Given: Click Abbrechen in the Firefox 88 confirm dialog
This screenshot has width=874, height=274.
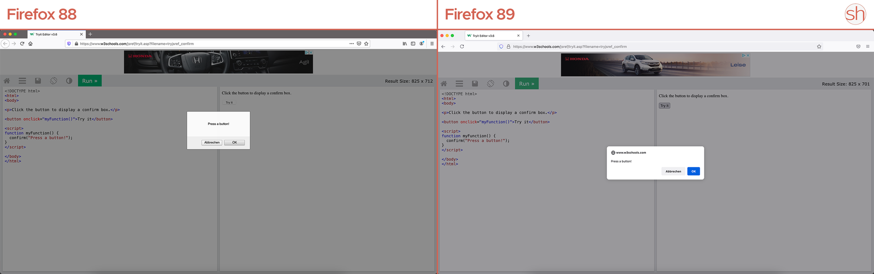Looking at the screenshot, I should (x=212, y=143).
